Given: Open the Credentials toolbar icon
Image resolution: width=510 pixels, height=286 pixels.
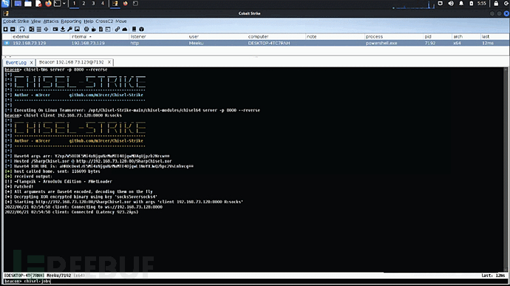Looking at the screenshot, I should [x=55, y=30].
